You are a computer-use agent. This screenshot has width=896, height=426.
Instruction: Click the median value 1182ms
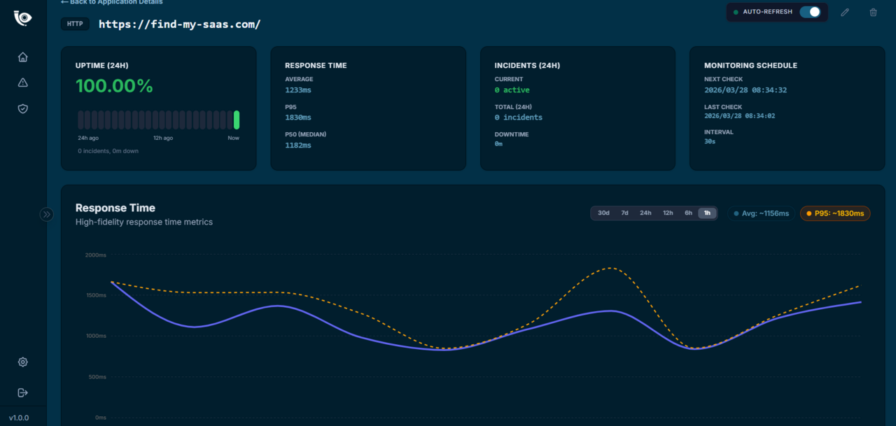click(x=298, y=145)
